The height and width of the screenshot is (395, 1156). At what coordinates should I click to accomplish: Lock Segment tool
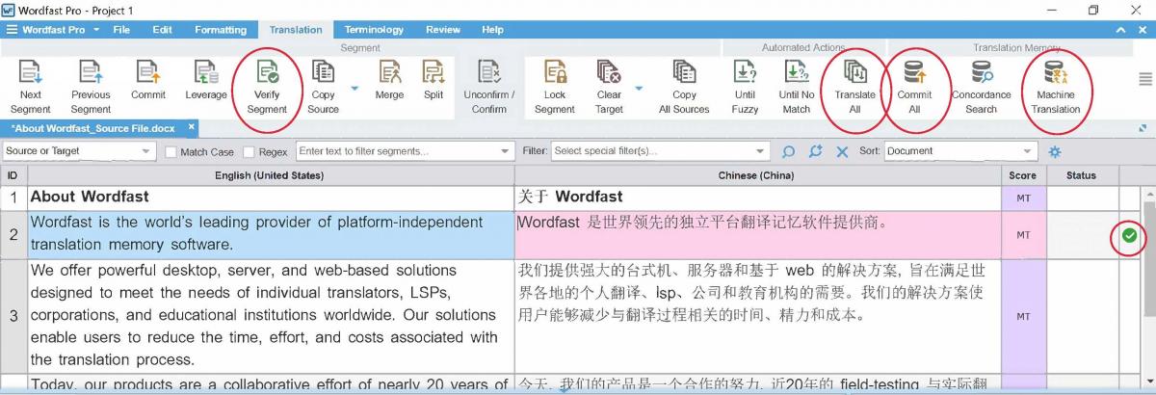click(x=555, y=86)
